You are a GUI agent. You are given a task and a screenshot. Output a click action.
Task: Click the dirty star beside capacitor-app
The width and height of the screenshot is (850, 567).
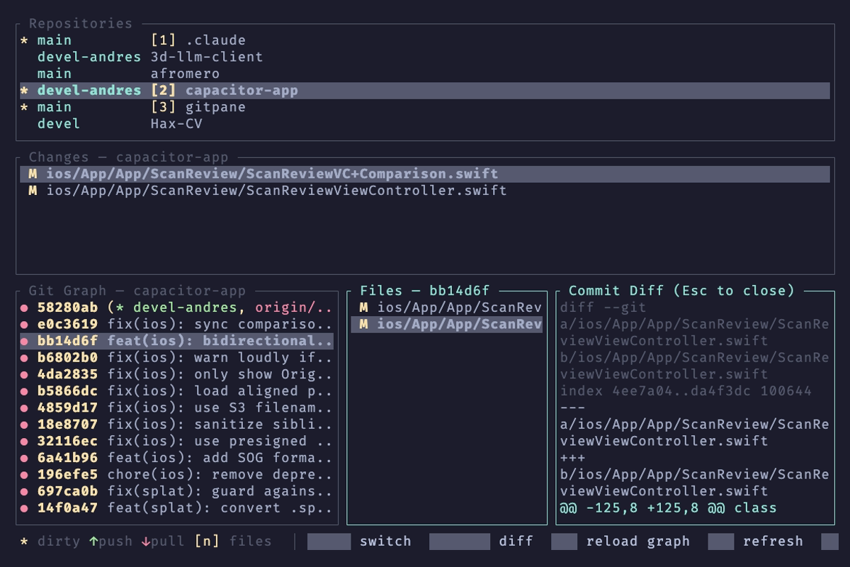[25, 91]
